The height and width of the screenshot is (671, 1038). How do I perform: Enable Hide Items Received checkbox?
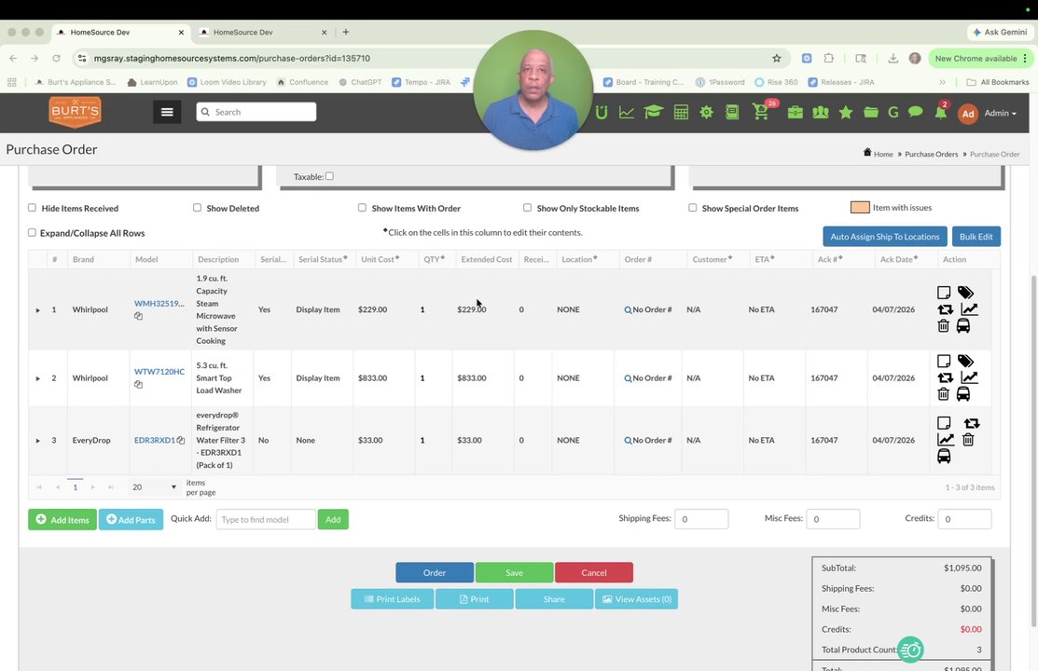(x=32, y=208)
